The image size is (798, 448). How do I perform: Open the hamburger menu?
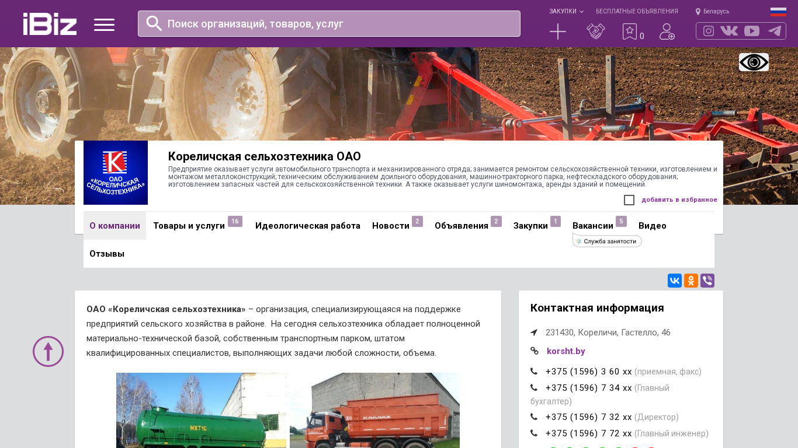(104, 24)
